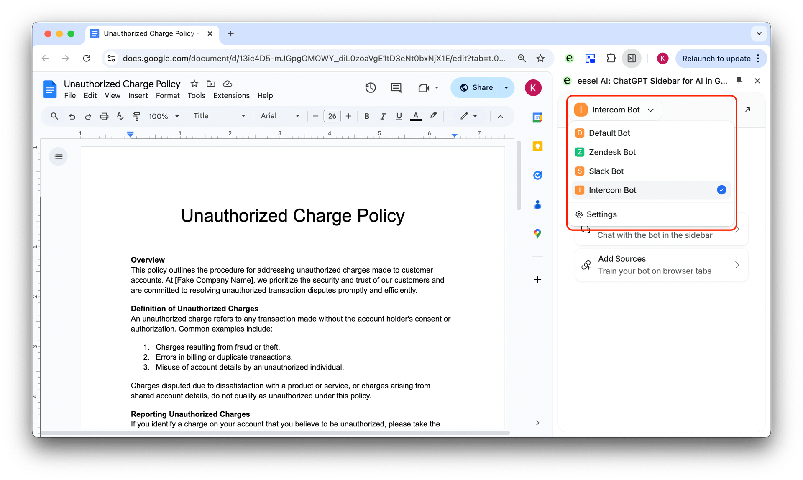Image resolution: width=803 pixels, height=480 pixels.
Task: Run spelling and grammar check
Action: 120,116
